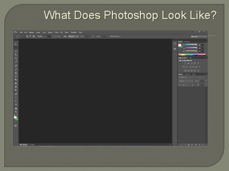The height and width of the screenshot is (171, 229).
Task: Toggle Lock all padlock icon
Action: click(x=193, y=85)
